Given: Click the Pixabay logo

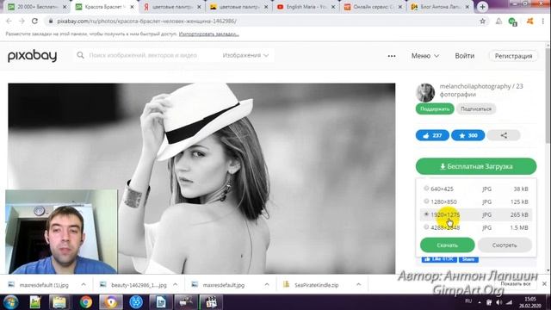Looking at the screenshot, I should [x=33, y=55].
